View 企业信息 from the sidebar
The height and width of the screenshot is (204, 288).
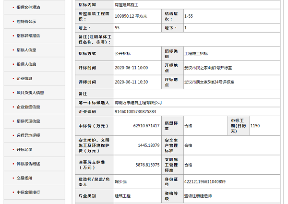(24, 78)
